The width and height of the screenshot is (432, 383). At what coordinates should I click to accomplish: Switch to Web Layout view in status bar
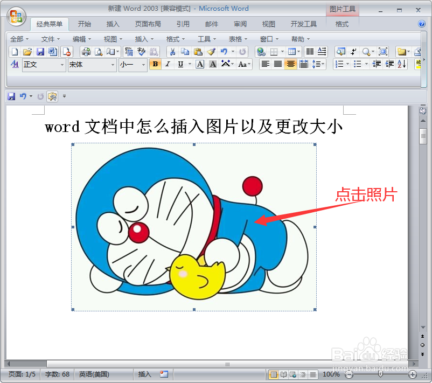point(293,374)
